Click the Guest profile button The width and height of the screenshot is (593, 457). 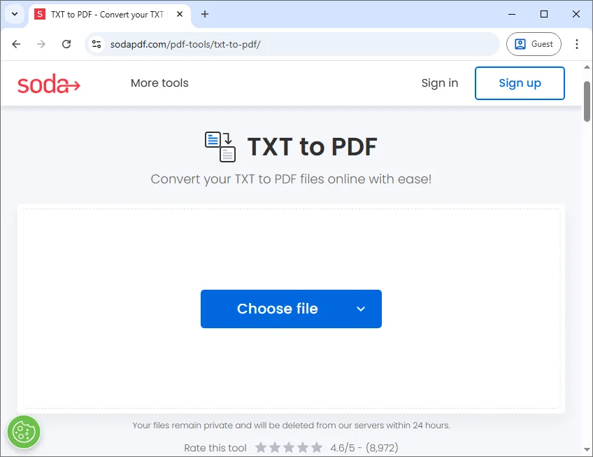tap(534, 44)
